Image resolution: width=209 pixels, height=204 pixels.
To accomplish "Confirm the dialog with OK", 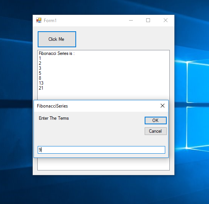I will pos(156,120).
